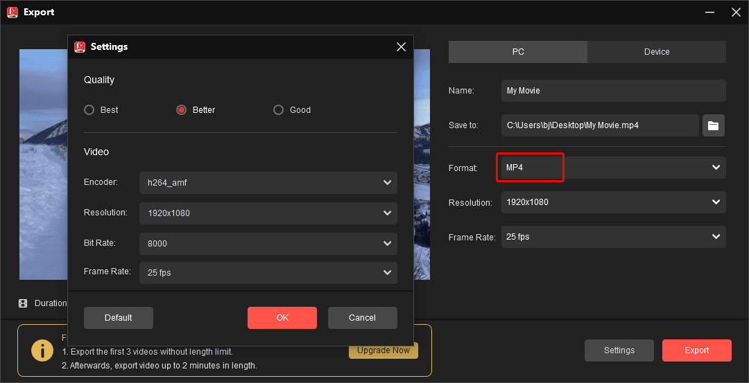Screen dimensions: 749x383
Task: Click the Bit Rate: label
Action: 100,243
